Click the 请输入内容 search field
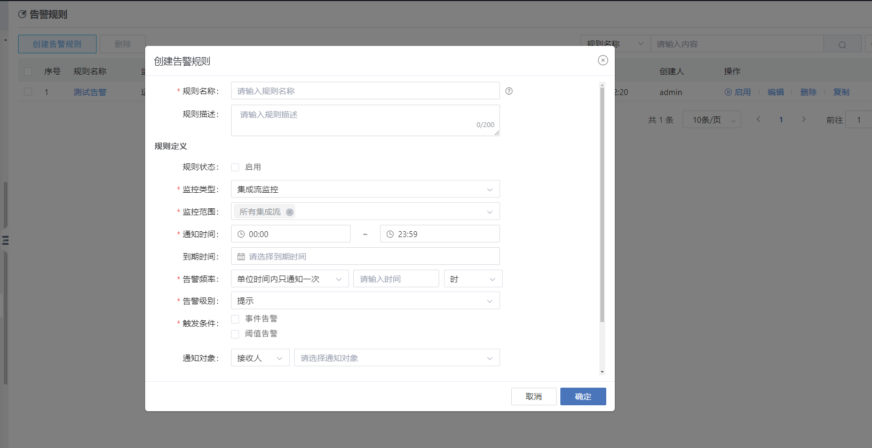The image size is (872, 448). (x=736, y=44)
